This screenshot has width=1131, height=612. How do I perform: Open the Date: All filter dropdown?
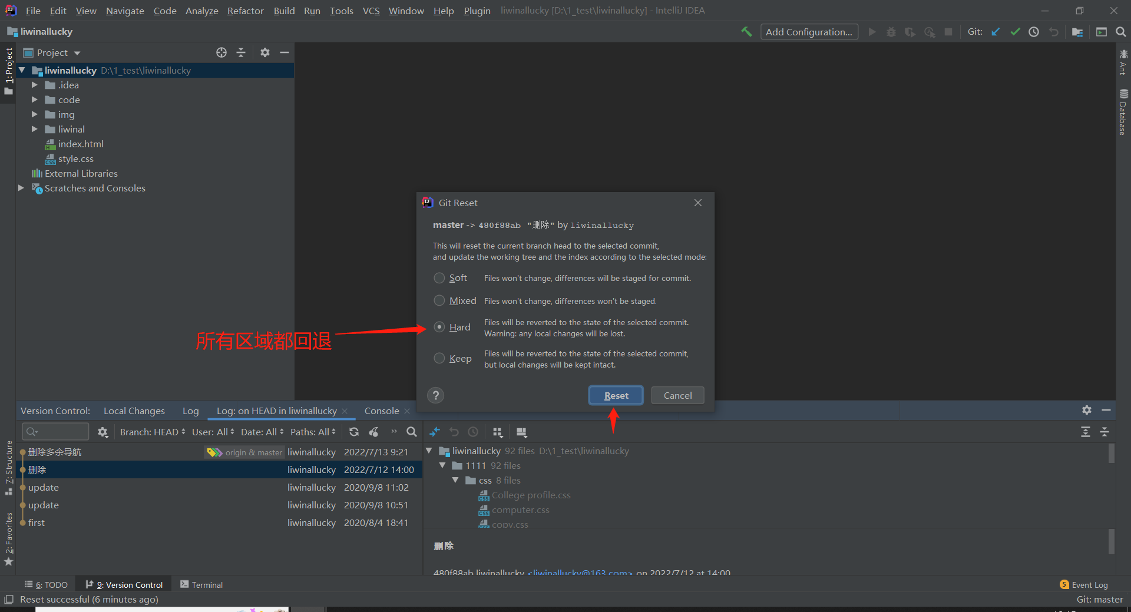pyautogui.click(x=262, y=432)
